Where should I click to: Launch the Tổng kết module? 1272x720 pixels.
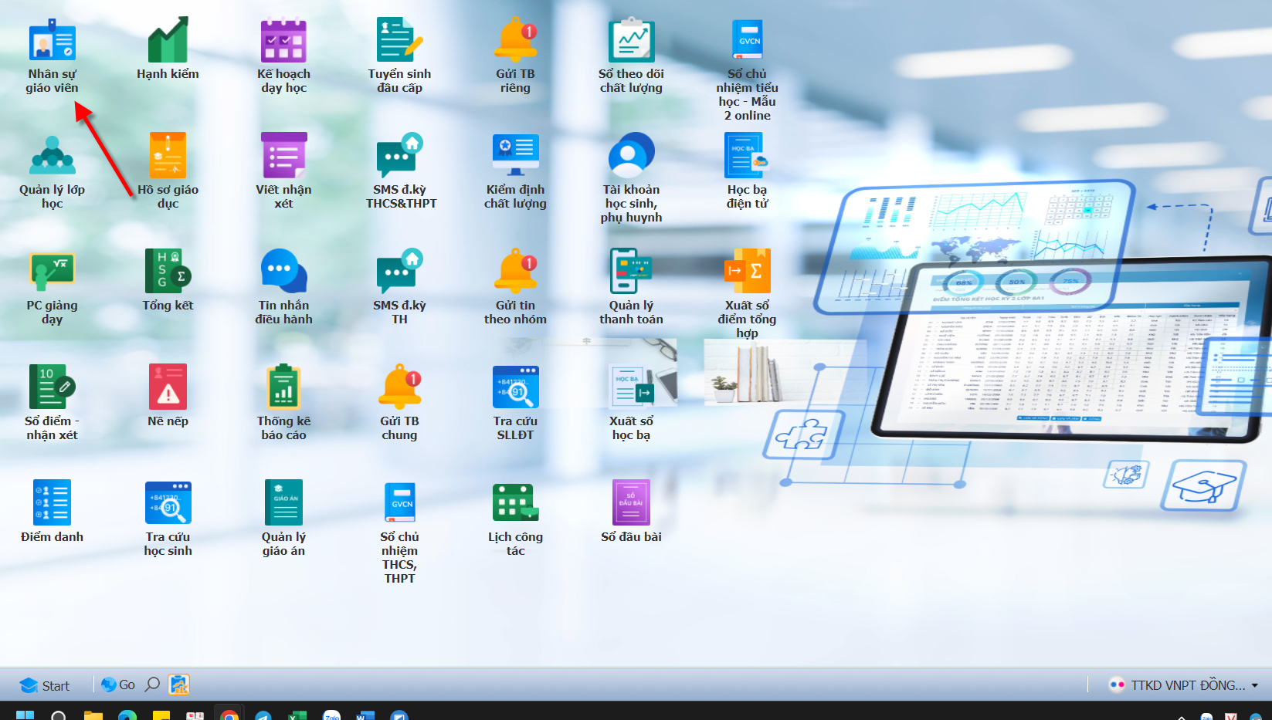tap(168, 272)
